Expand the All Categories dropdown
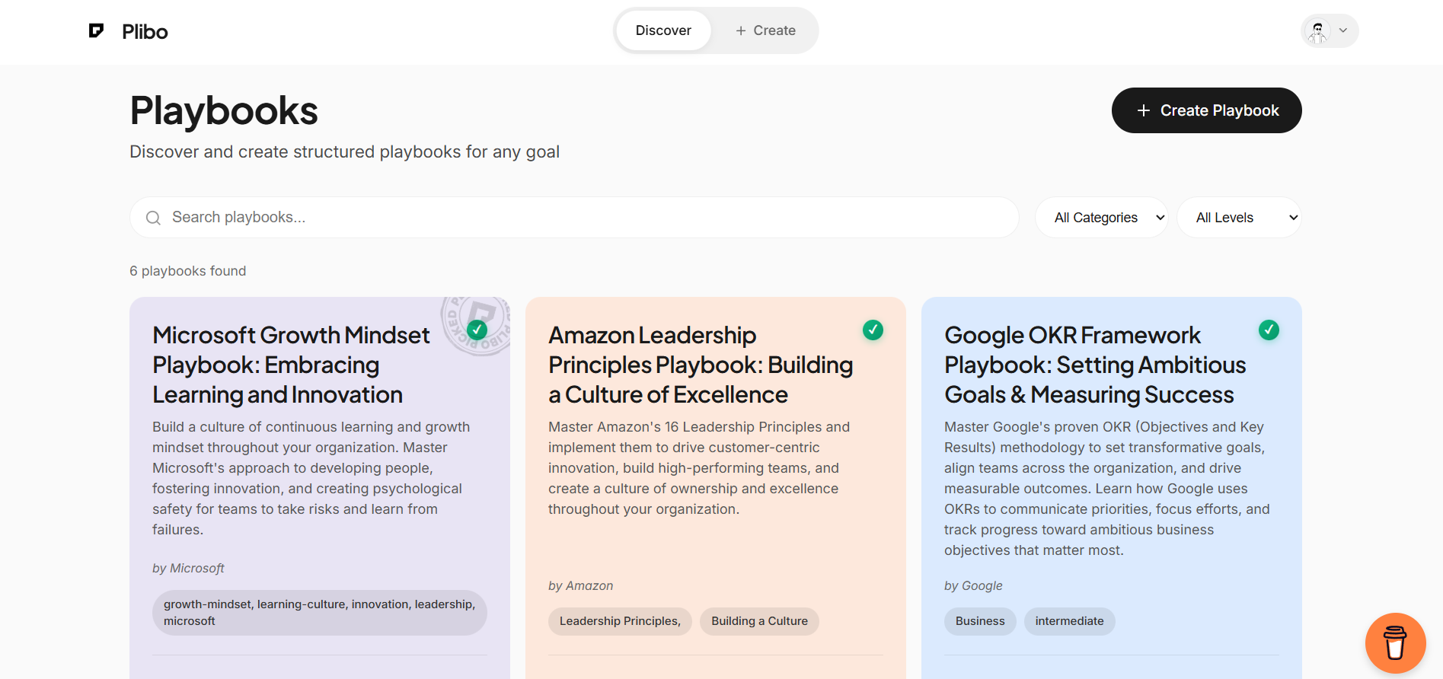 pyautogui.click(x=1101, y=218)
